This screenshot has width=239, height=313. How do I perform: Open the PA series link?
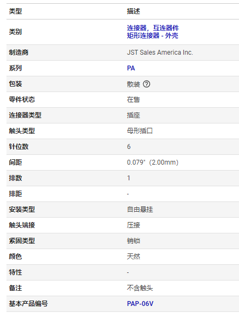point(131,68)
